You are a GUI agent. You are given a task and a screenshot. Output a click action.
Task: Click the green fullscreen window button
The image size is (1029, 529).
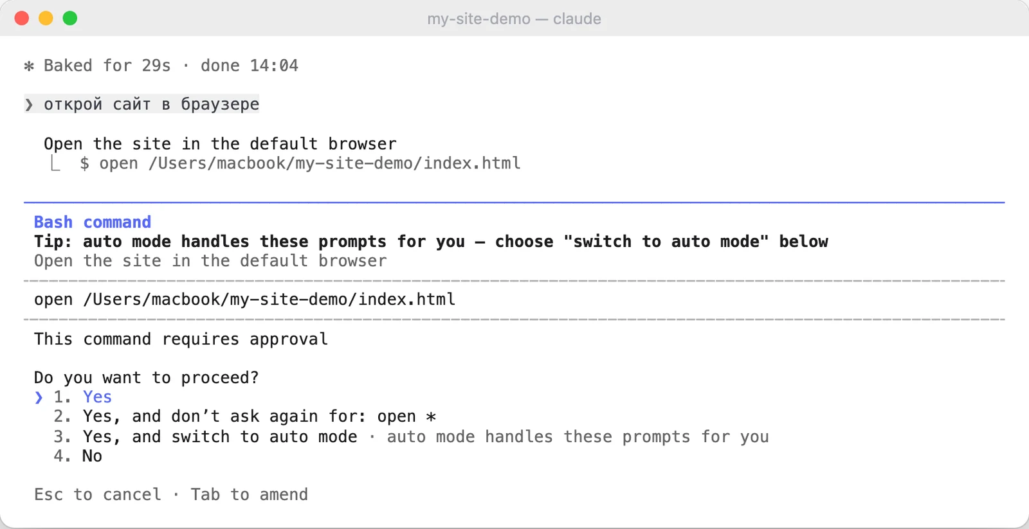(70, 18)
